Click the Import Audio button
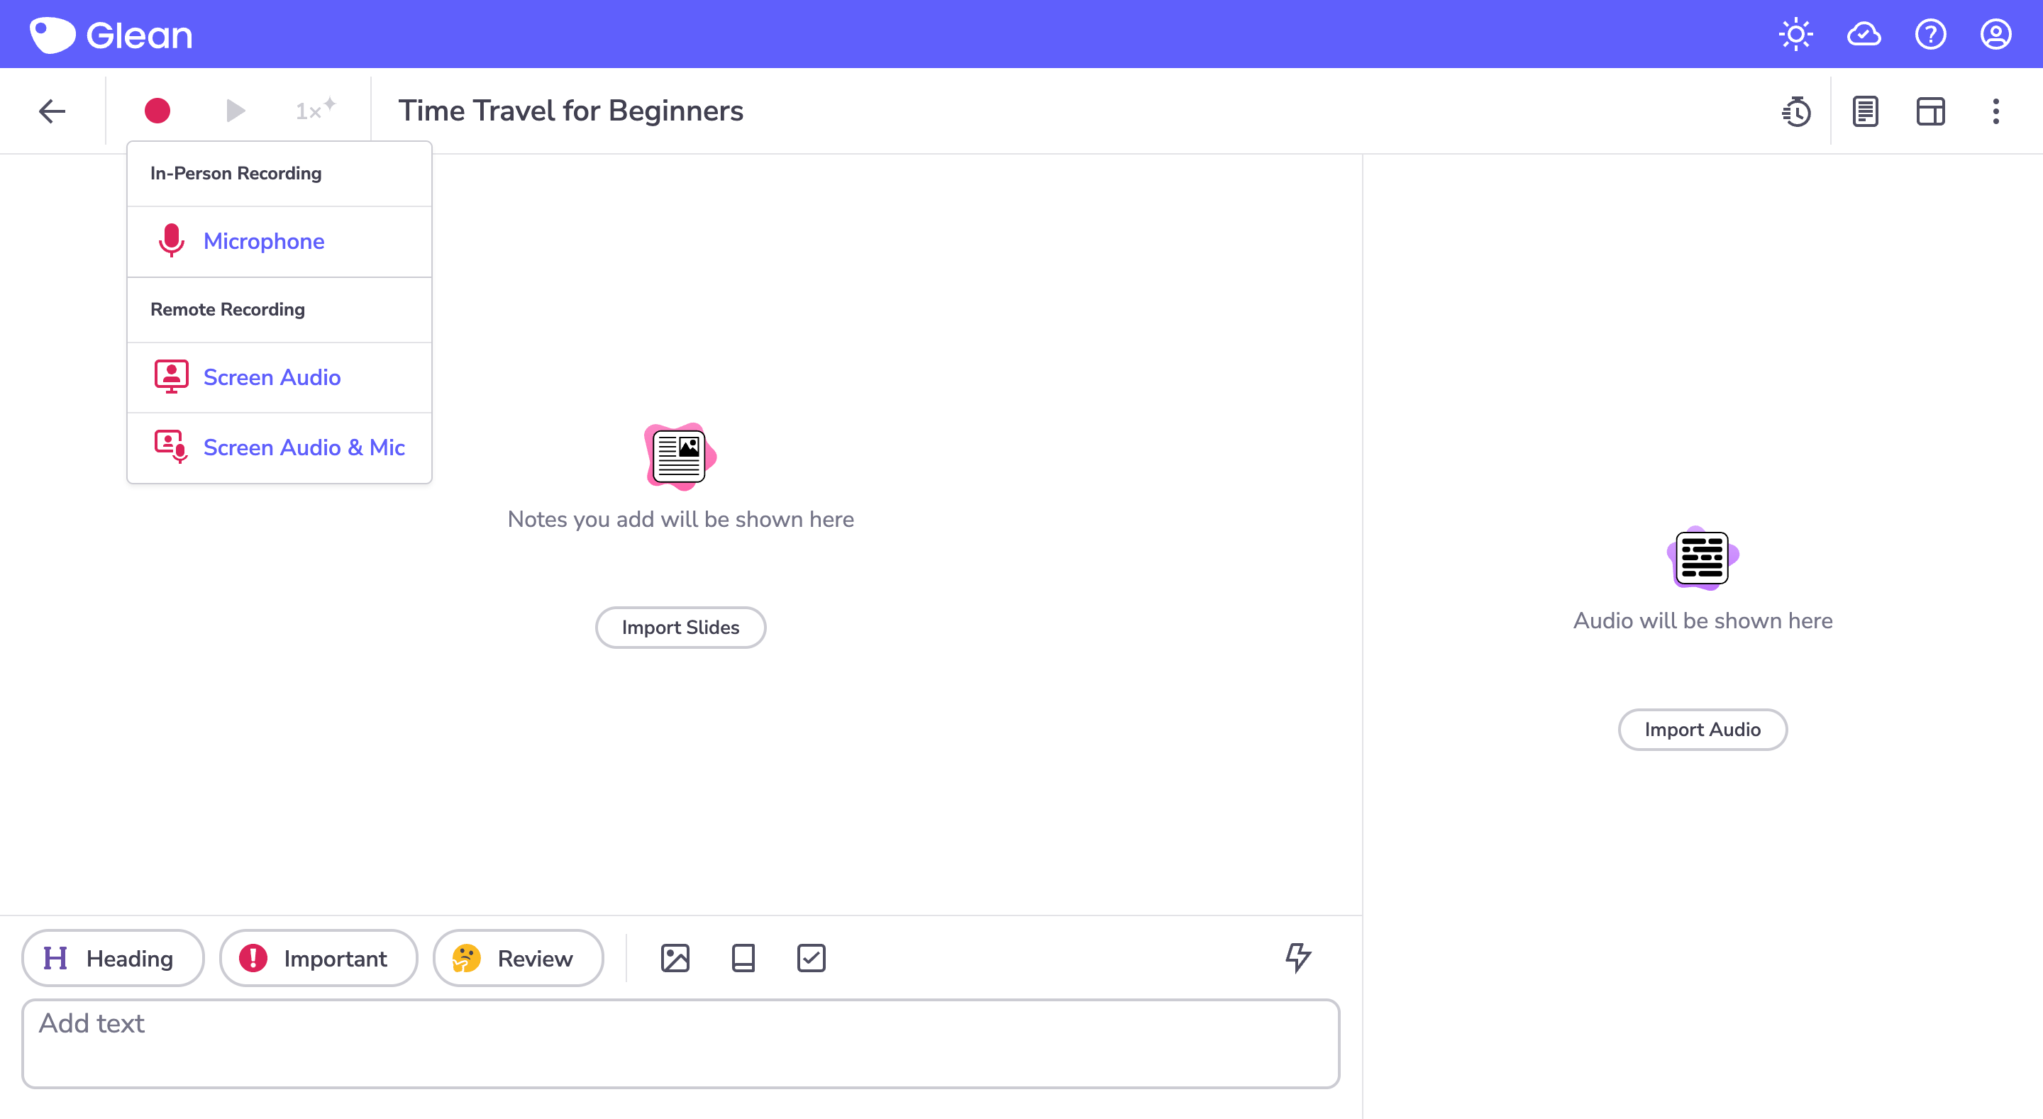2043x1119 pixels. pyautogui.click(x=1702, y=730)
